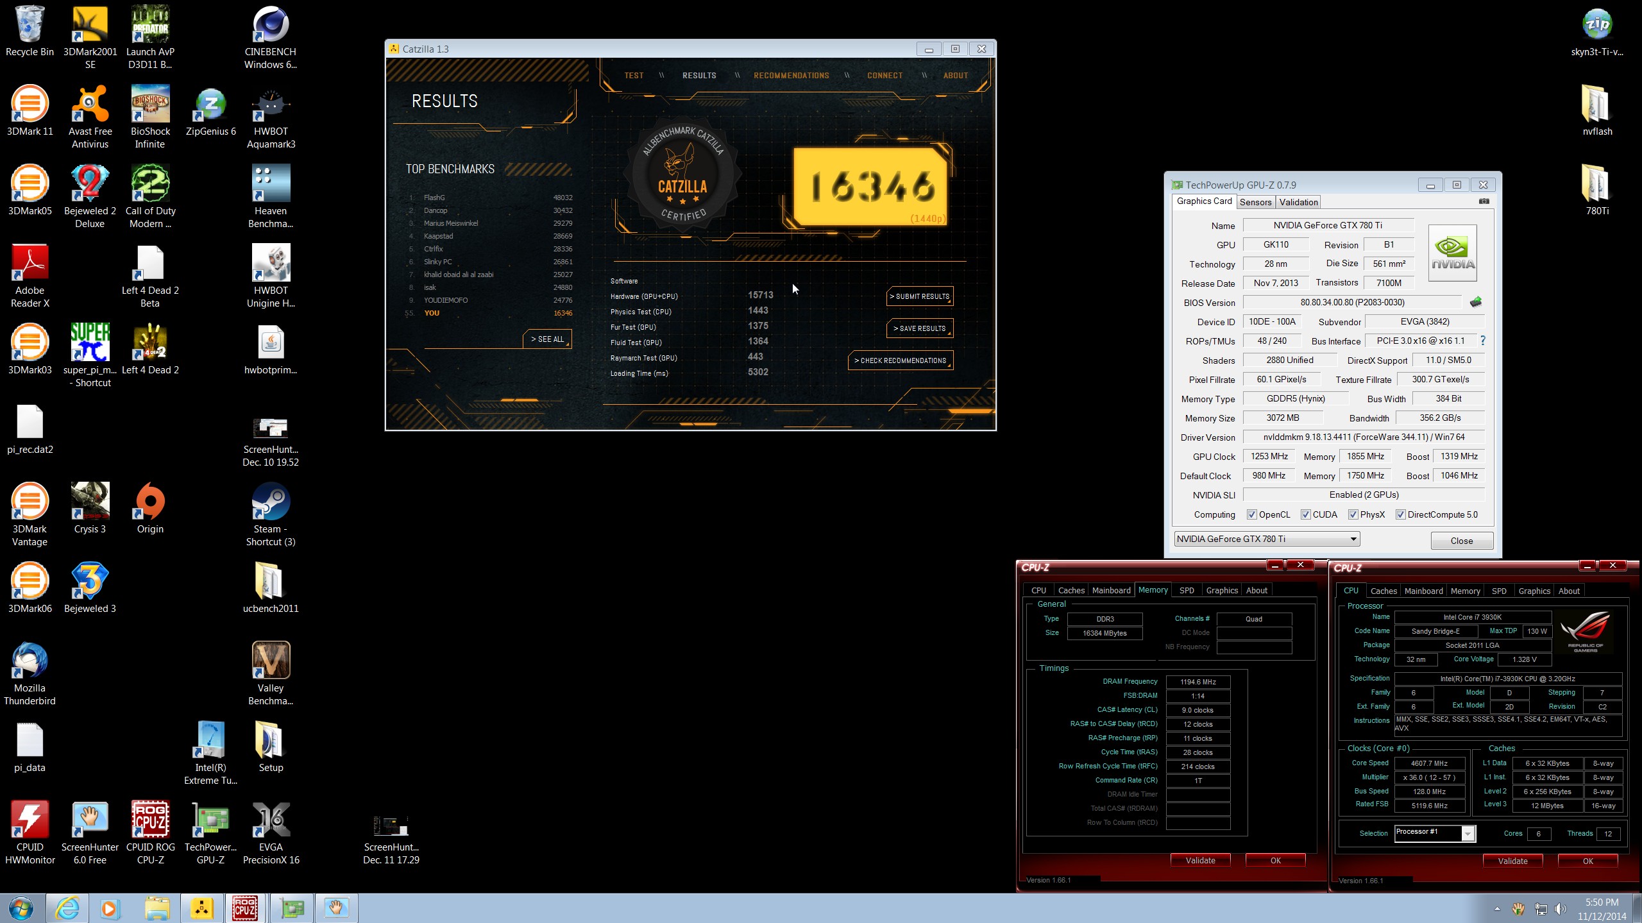The width and height of the screenshot is (1642, 923).
Task: Click the Bus Interface question mark in GPU-Z
Action: click(1483, 341)
